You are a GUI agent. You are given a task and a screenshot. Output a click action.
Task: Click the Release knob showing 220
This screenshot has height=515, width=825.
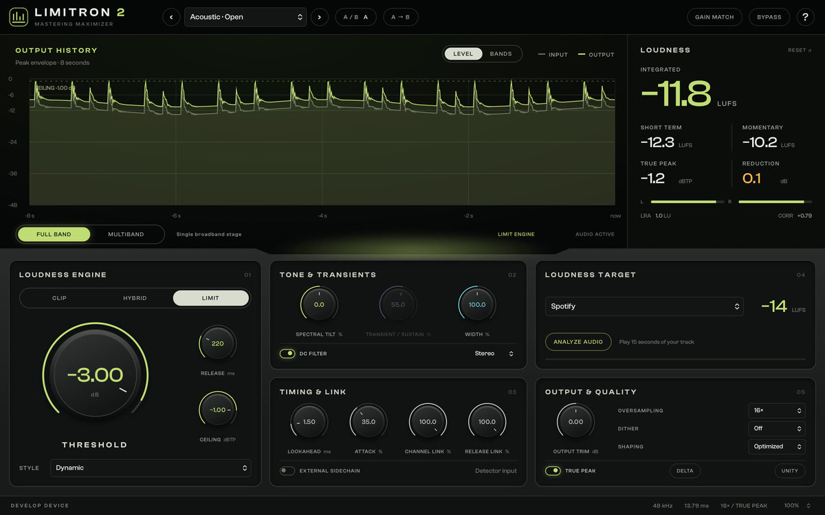pos(217,343)
